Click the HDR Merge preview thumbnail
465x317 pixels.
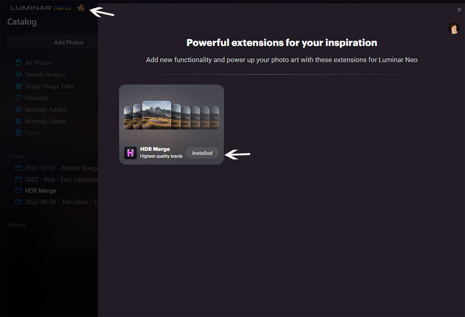tap(171, 115)
